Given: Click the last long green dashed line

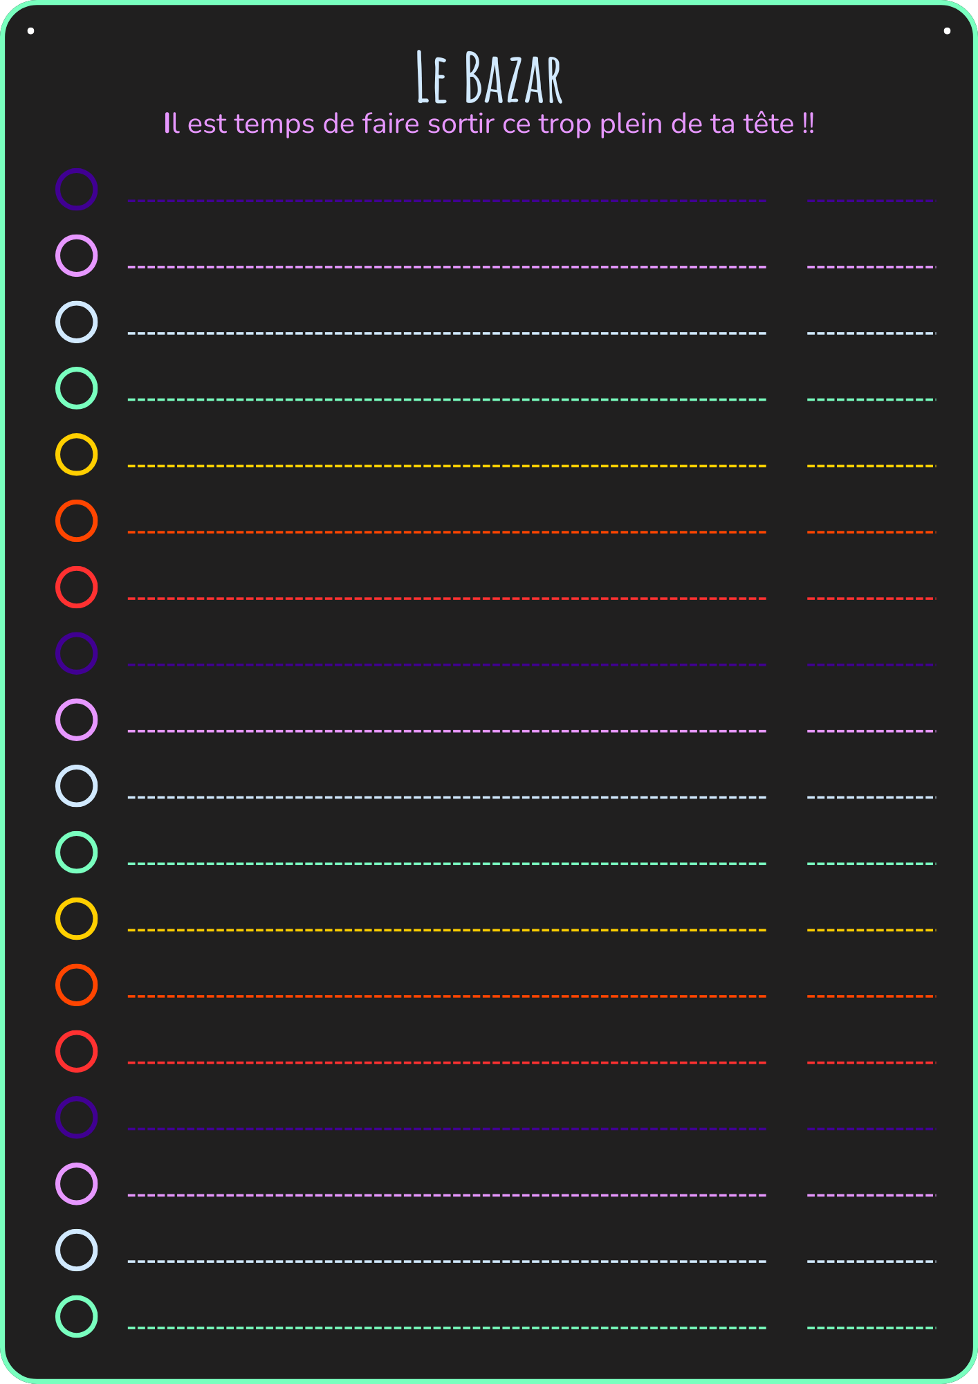Looking at the screenshot, I should (447, 1328).
